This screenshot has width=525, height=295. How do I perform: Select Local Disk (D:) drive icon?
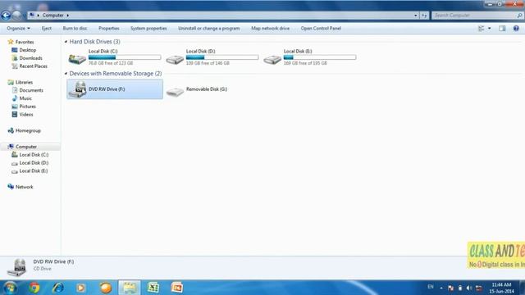[x=175, y=60]
